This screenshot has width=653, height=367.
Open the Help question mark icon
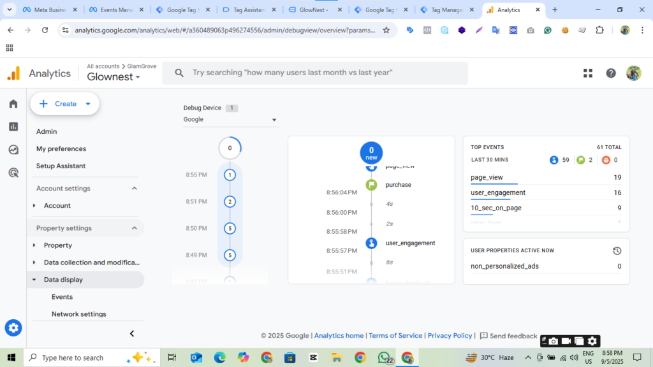[x=611, y=73]
